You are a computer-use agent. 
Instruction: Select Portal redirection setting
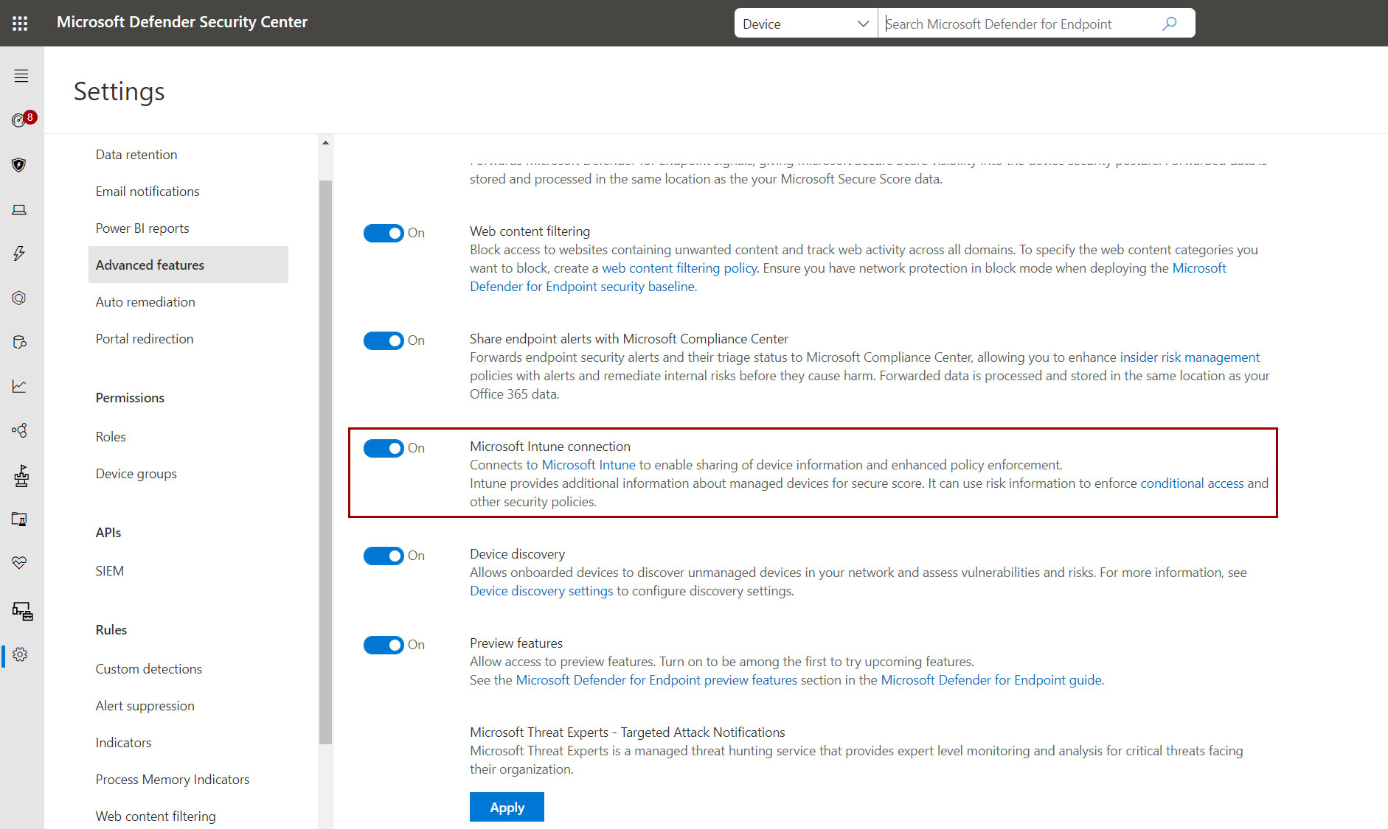pos(145,339)
